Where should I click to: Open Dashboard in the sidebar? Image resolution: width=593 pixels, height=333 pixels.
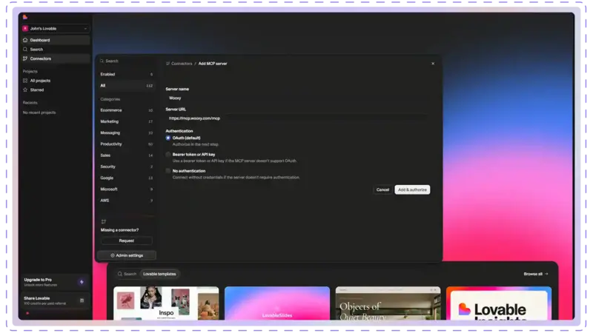pos(56,40)
